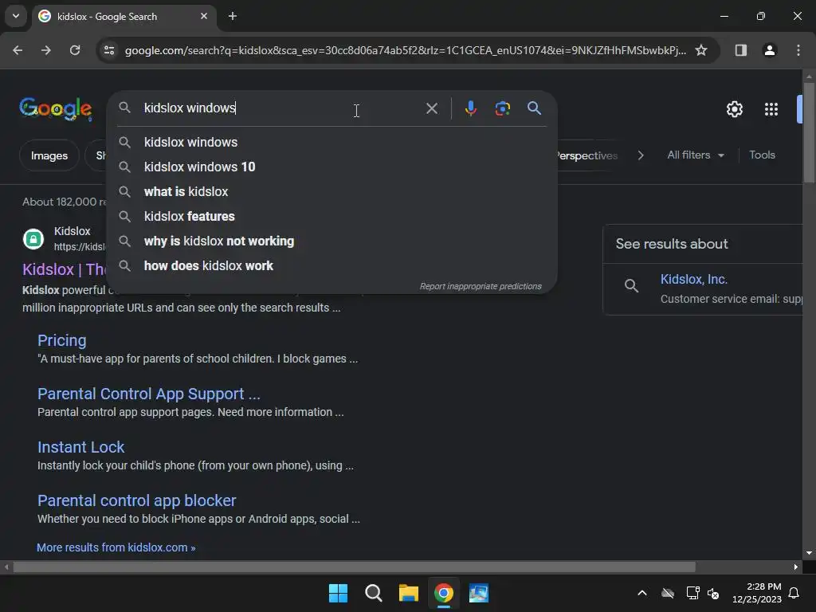Screen dimensions: 816x612
Task: Open the Pricing sitelink
Action: click(x=62, y=340)
